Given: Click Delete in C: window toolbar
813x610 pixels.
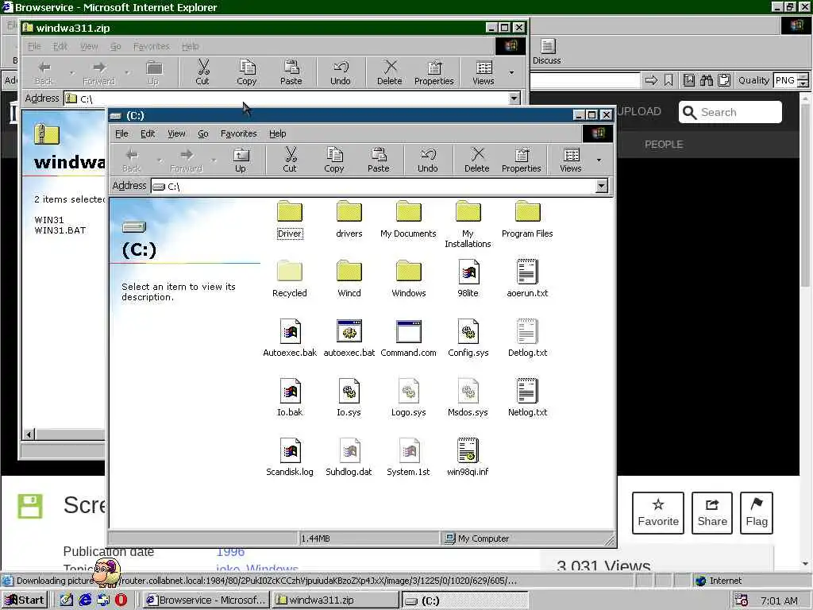Looking at the screenshot, I should pos(477,160).
